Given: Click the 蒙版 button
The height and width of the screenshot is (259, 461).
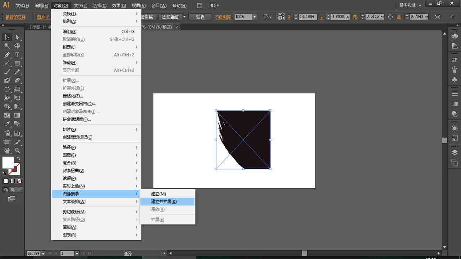Looking at the screenshot, I should (x=200, y=17).
